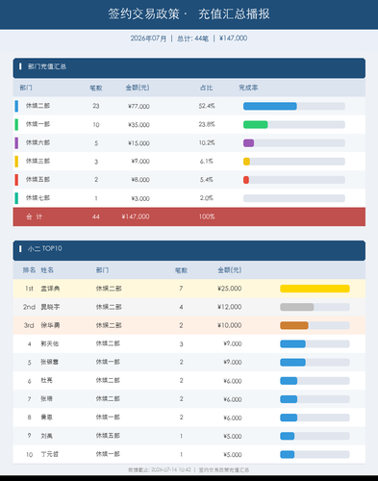Click the 休娱六部 department name

click(38, 142)
